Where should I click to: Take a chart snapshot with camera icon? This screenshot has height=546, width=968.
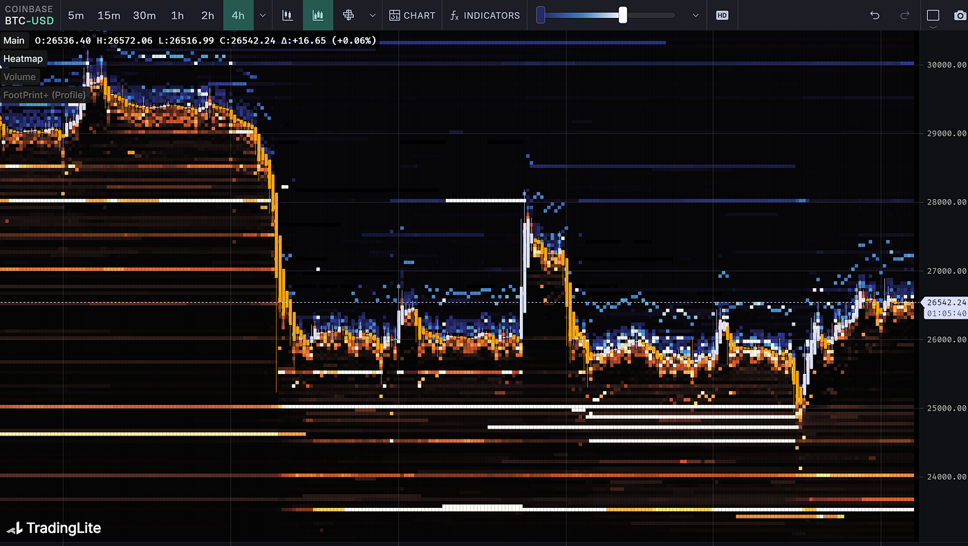pos(960,15)
